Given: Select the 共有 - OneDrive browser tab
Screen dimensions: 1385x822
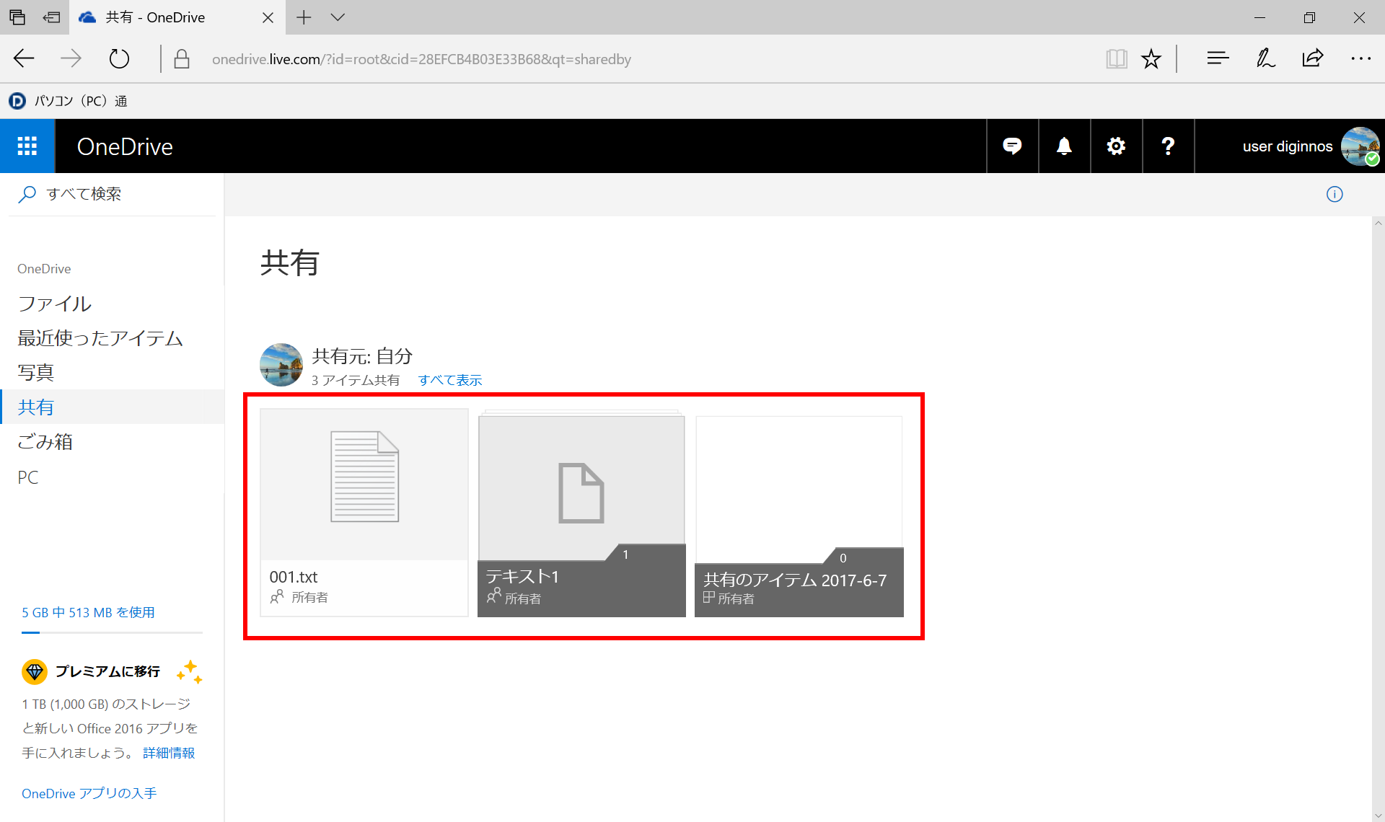Looking at the screenshot, I should click(177, 17).
